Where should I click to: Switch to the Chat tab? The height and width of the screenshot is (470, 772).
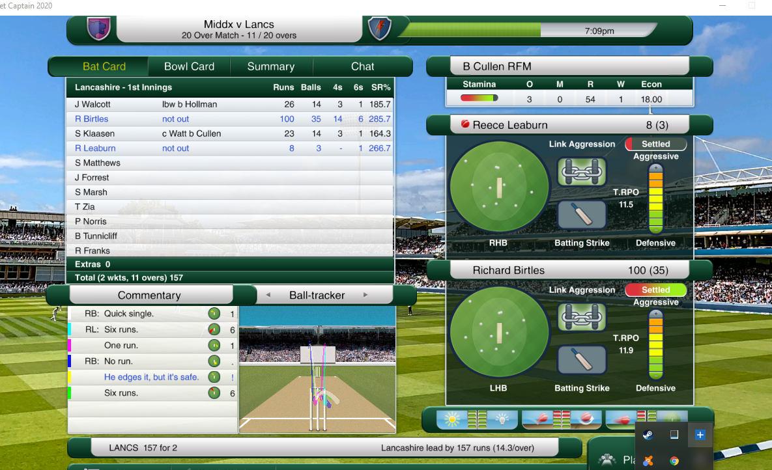point(362,66)
